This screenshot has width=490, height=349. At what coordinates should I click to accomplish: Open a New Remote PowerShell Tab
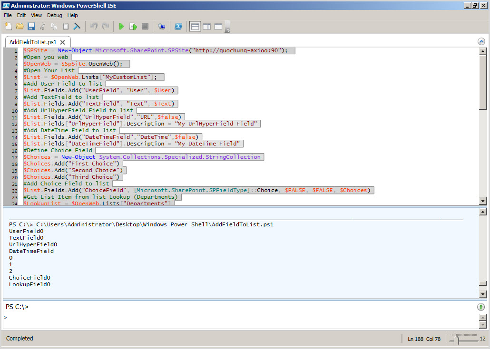pyautogui.click(x=161, y=26)
